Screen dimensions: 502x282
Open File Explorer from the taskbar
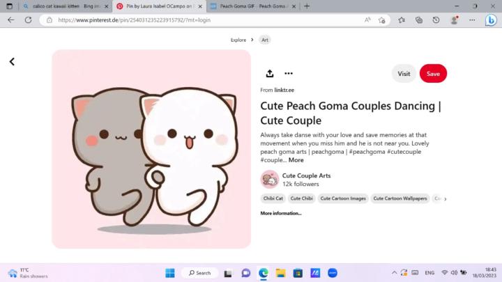(x=281, y=273)
